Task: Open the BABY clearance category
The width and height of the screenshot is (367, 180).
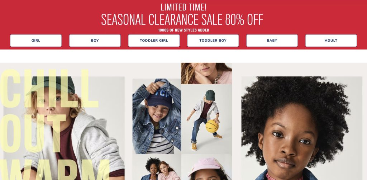Action: (272, 41)
